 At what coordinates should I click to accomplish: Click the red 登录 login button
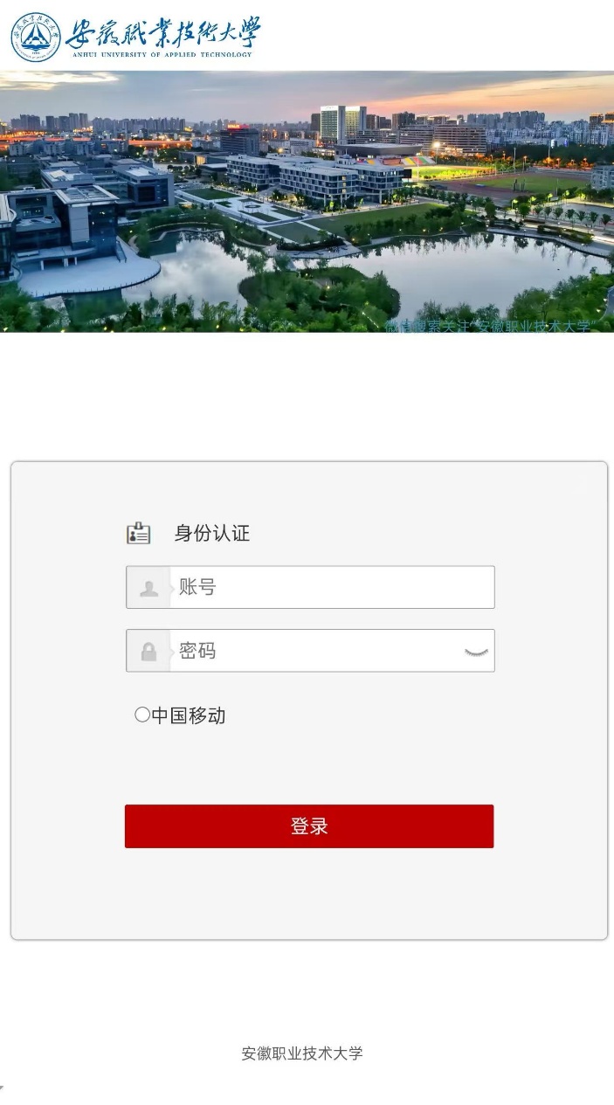click(309, 826)
